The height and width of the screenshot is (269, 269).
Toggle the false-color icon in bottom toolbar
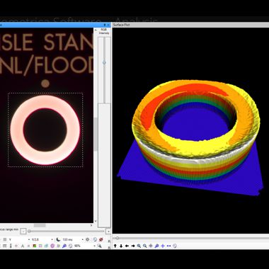(x=35, y=246)
